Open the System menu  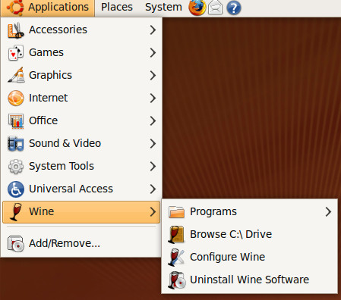point(163,7)
